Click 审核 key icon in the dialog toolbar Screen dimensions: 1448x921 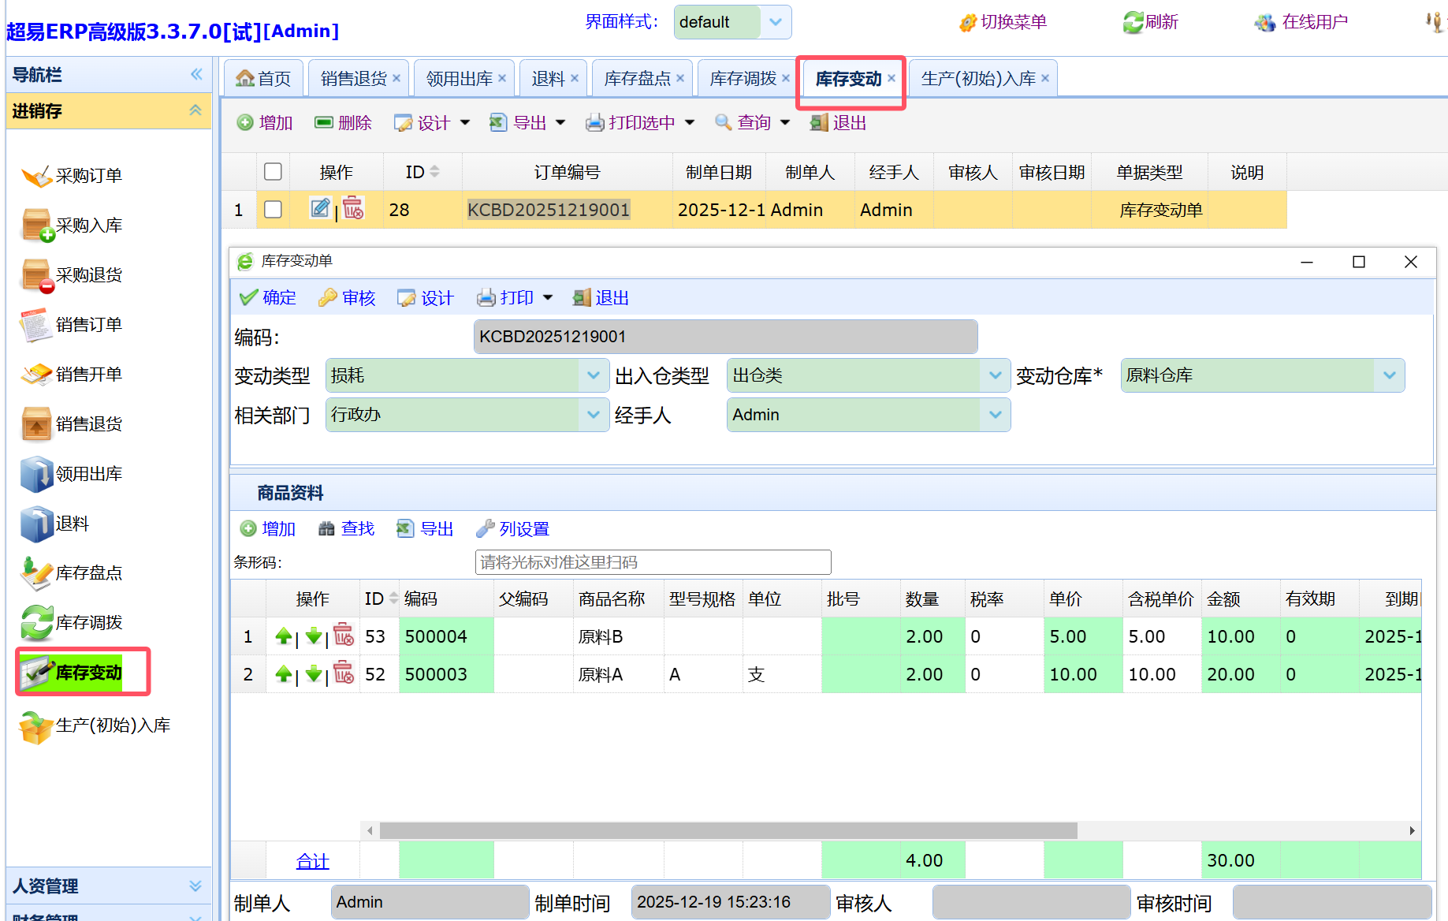click(x=347, y=298)
